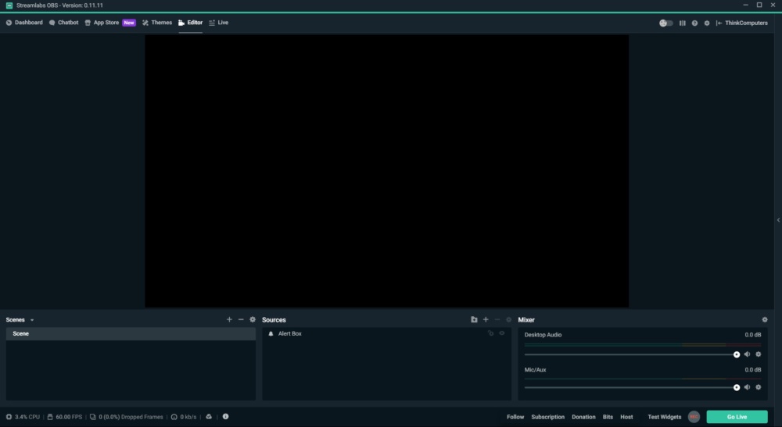Image resolution: width=782 pixels, height=427 pixels.
Task: Remove source with minus icon in Sources
Action: click(497, 319)
